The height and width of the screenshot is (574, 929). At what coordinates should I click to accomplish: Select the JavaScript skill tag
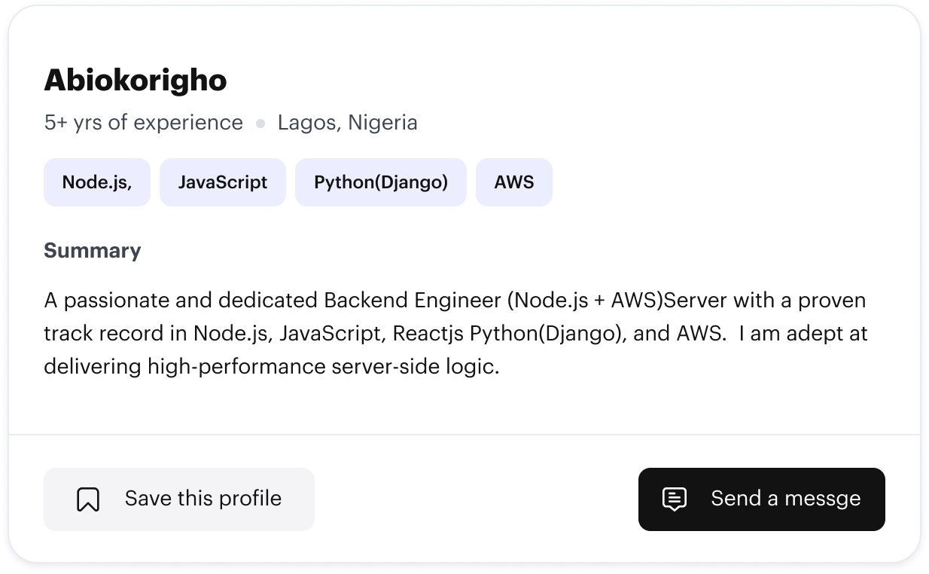(x=223, y=182)
